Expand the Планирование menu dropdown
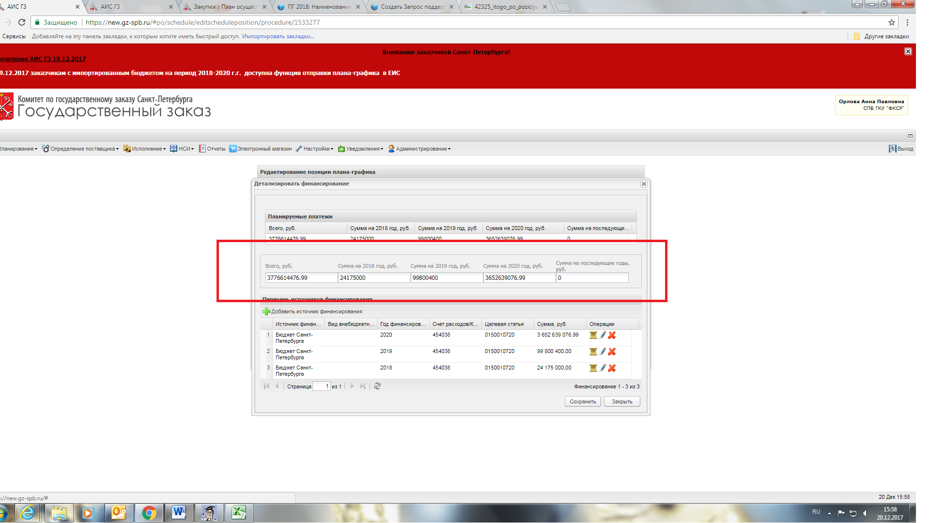 pyautogui.click(x=18, y=149)
